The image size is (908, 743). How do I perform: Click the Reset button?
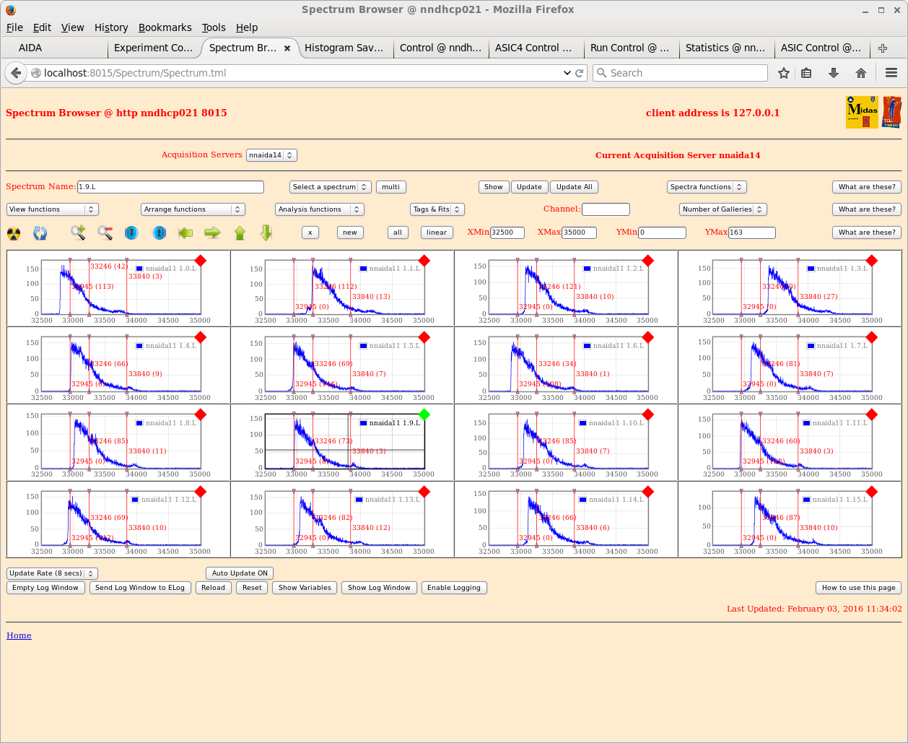click(x=252, y=588)
